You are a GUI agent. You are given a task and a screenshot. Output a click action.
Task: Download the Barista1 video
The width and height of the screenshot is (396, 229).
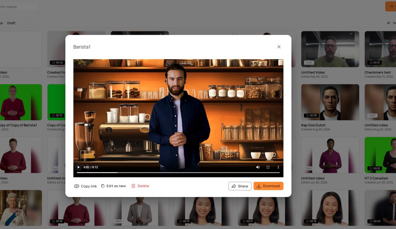[x=268, y=186]
